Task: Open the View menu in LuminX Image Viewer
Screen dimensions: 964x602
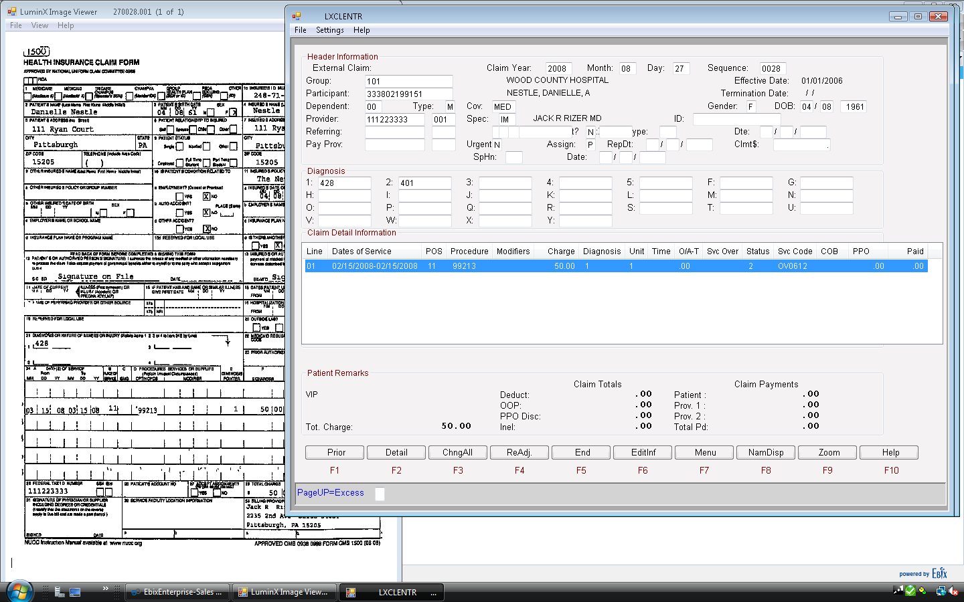Action: pos(39,25)
